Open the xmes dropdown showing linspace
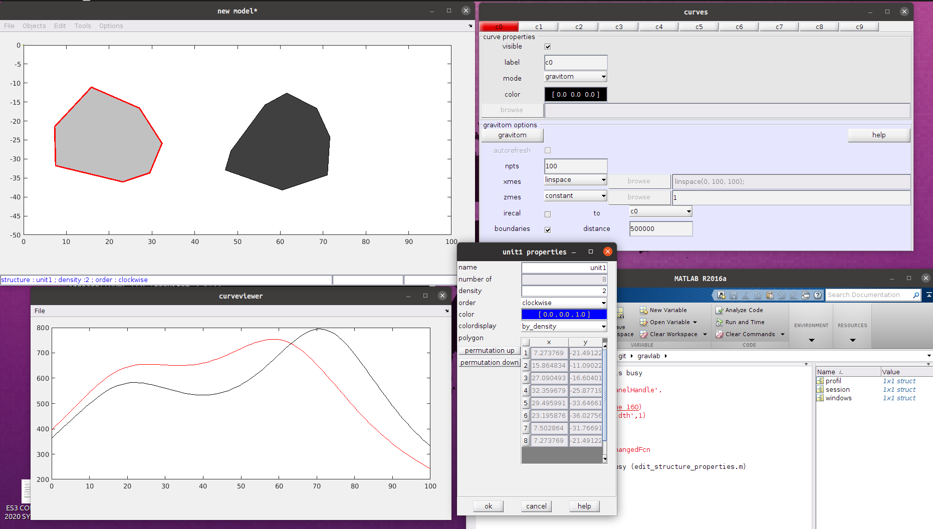 [576, 180]
